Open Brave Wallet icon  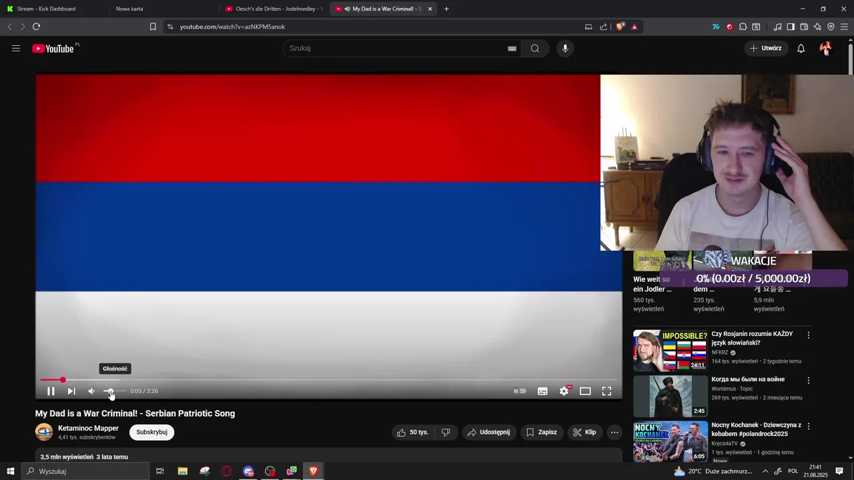click(x=804, y=27)
